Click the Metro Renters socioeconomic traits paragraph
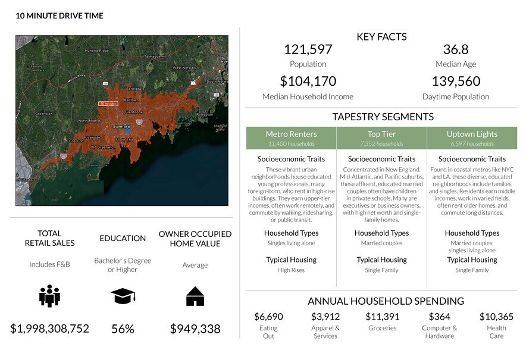 point(291,195)
